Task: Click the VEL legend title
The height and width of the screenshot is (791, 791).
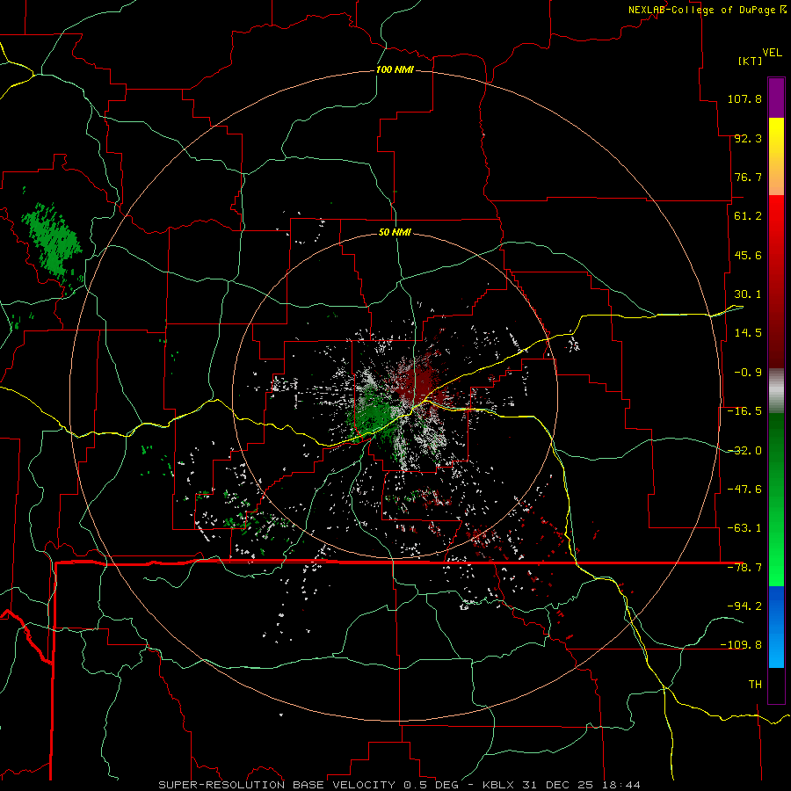Action: tap(772, 52)
